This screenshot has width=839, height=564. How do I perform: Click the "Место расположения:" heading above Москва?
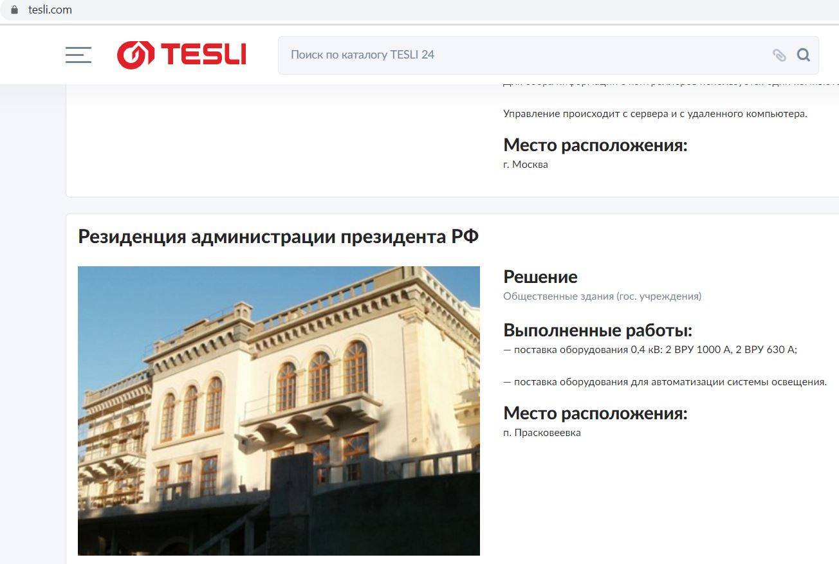click(595, 145)
